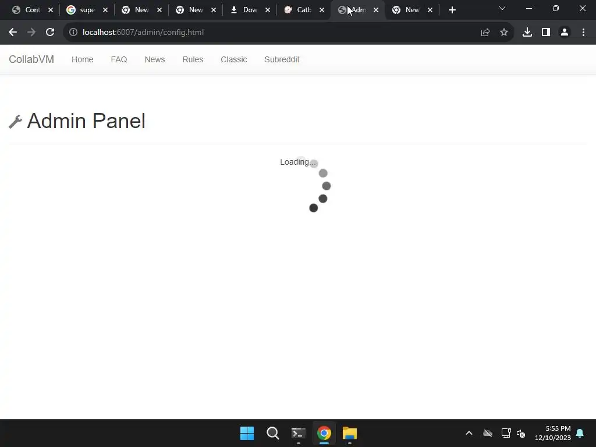Screen dimensions: 596x447
Task: Go to the News page
Action: pos(155,59)
